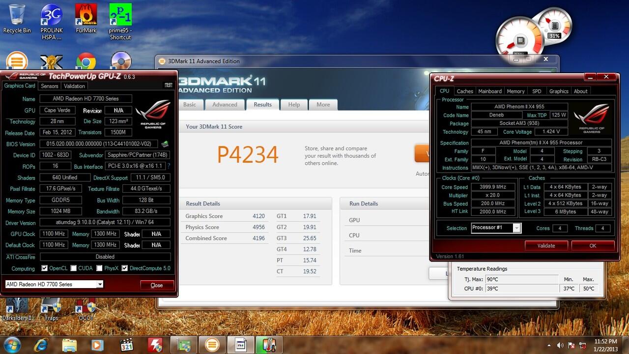Switch to Memory tab in CPU-Z
The height and width of the screenshot is (354, 629).
click(x=515, y=91)
